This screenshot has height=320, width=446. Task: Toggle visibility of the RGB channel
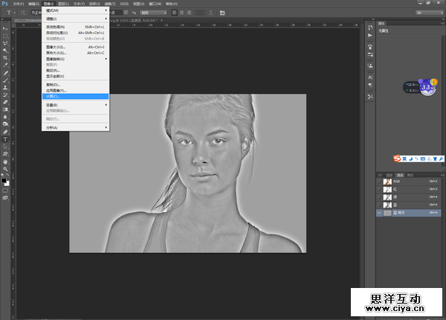(x=379, y=182)
